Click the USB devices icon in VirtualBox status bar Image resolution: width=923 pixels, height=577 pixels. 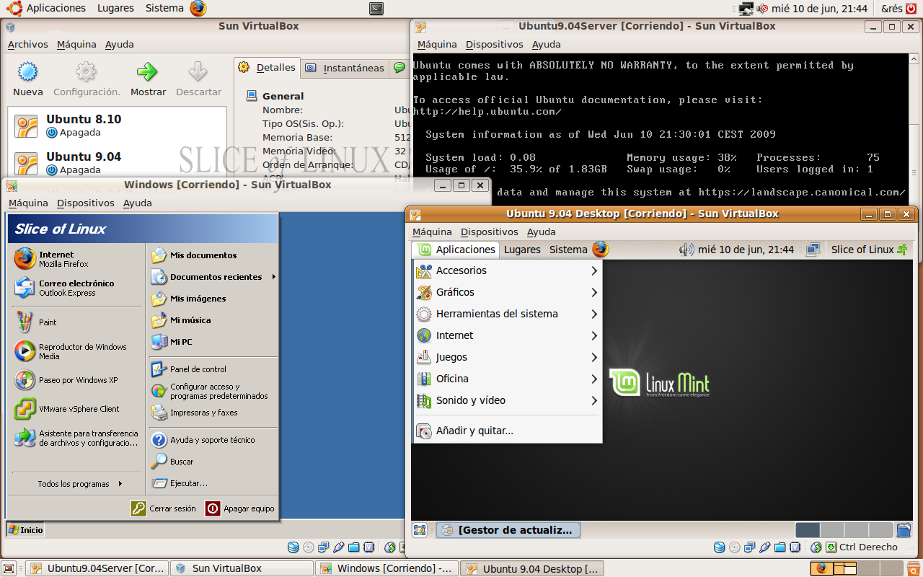(764, 547)
